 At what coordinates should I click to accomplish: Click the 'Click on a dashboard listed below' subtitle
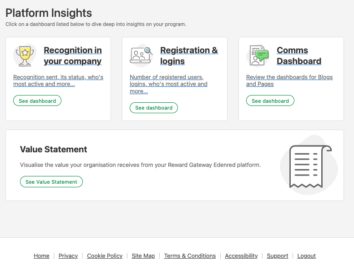coord(96,24)
